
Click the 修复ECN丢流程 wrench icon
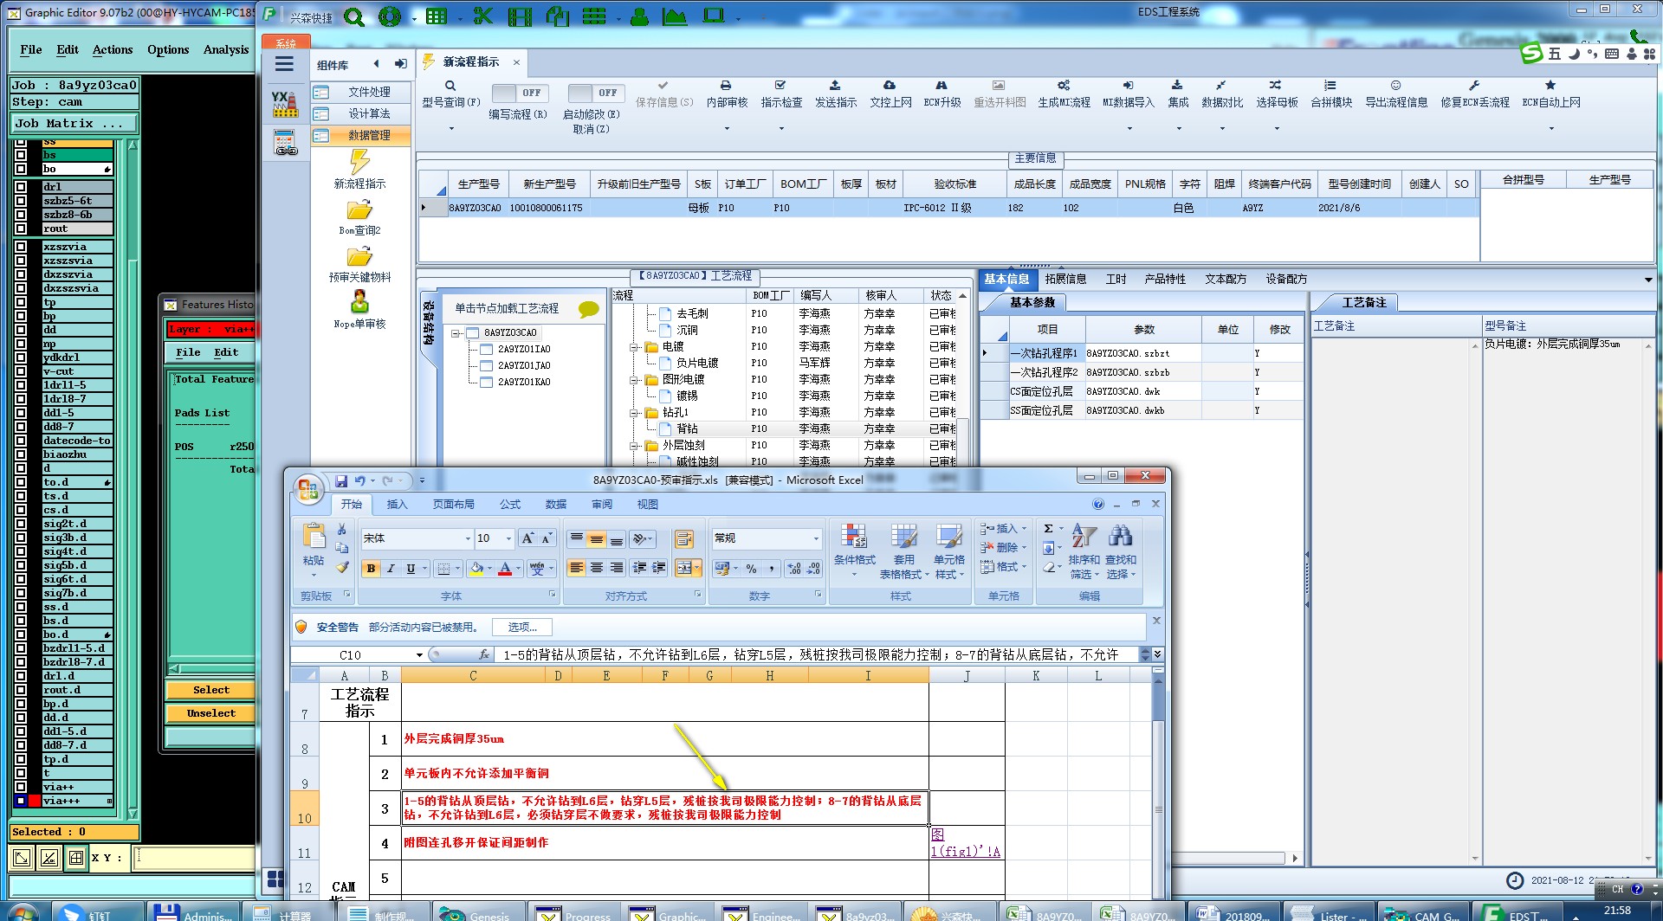tap(1474, 86)
